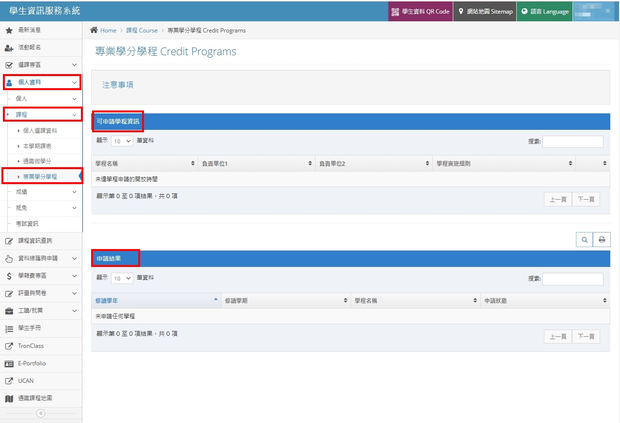This screenshot has height=423, width=620.
Task: Click the printer icon button
Action: (x=602, y=239)
